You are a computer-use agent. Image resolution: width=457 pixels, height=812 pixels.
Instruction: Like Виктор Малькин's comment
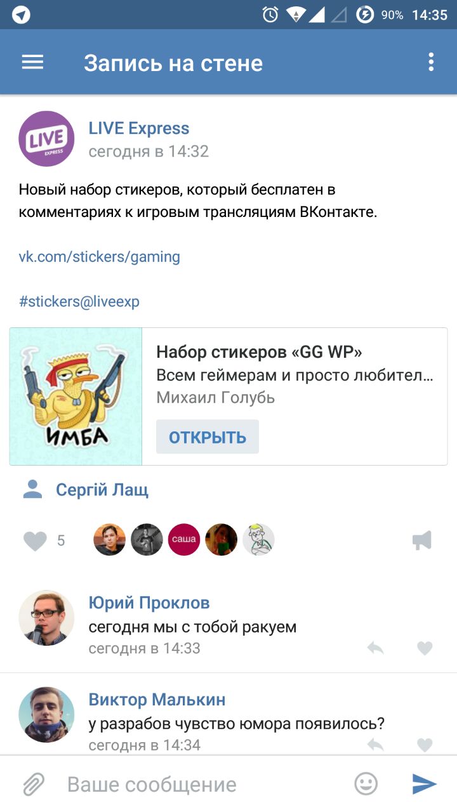pos(425,745)
